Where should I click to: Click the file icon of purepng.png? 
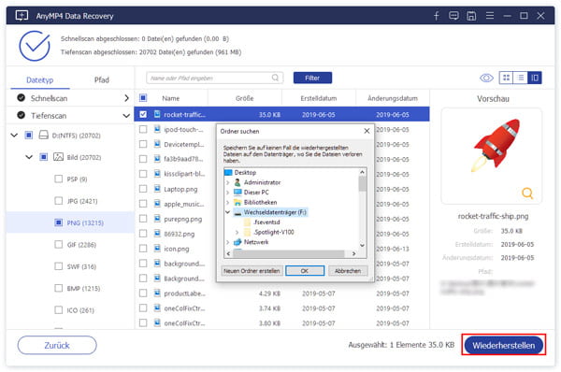[157, 218]
